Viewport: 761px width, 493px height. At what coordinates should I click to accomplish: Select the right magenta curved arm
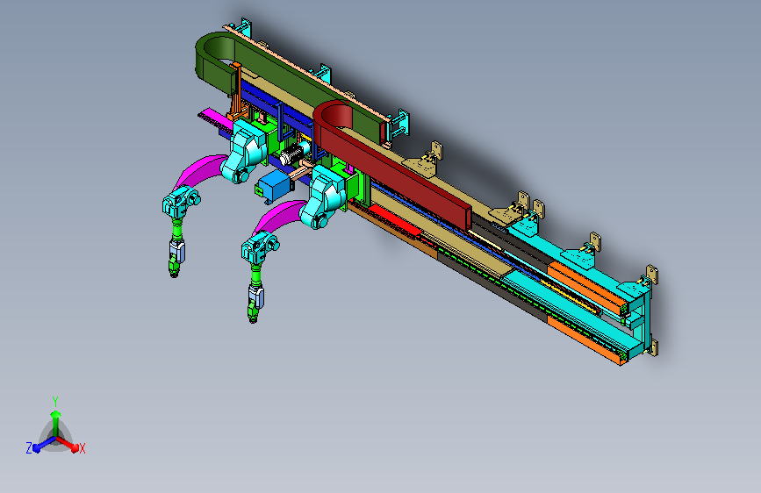coord(278,218)
